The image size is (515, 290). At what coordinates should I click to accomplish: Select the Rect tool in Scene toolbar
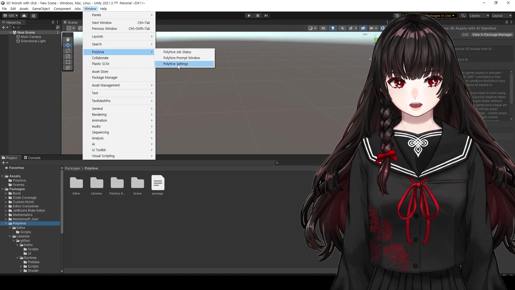click(68, 62)
